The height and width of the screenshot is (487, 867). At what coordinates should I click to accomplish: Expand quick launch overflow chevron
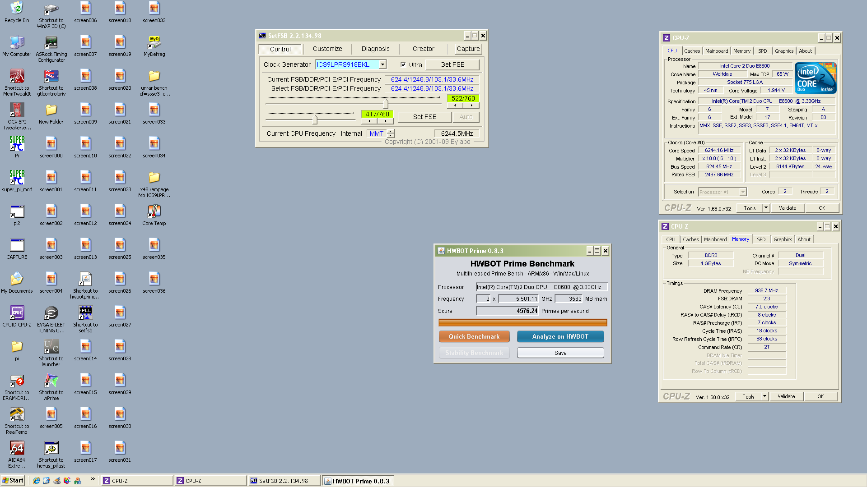tap(93, 479)
